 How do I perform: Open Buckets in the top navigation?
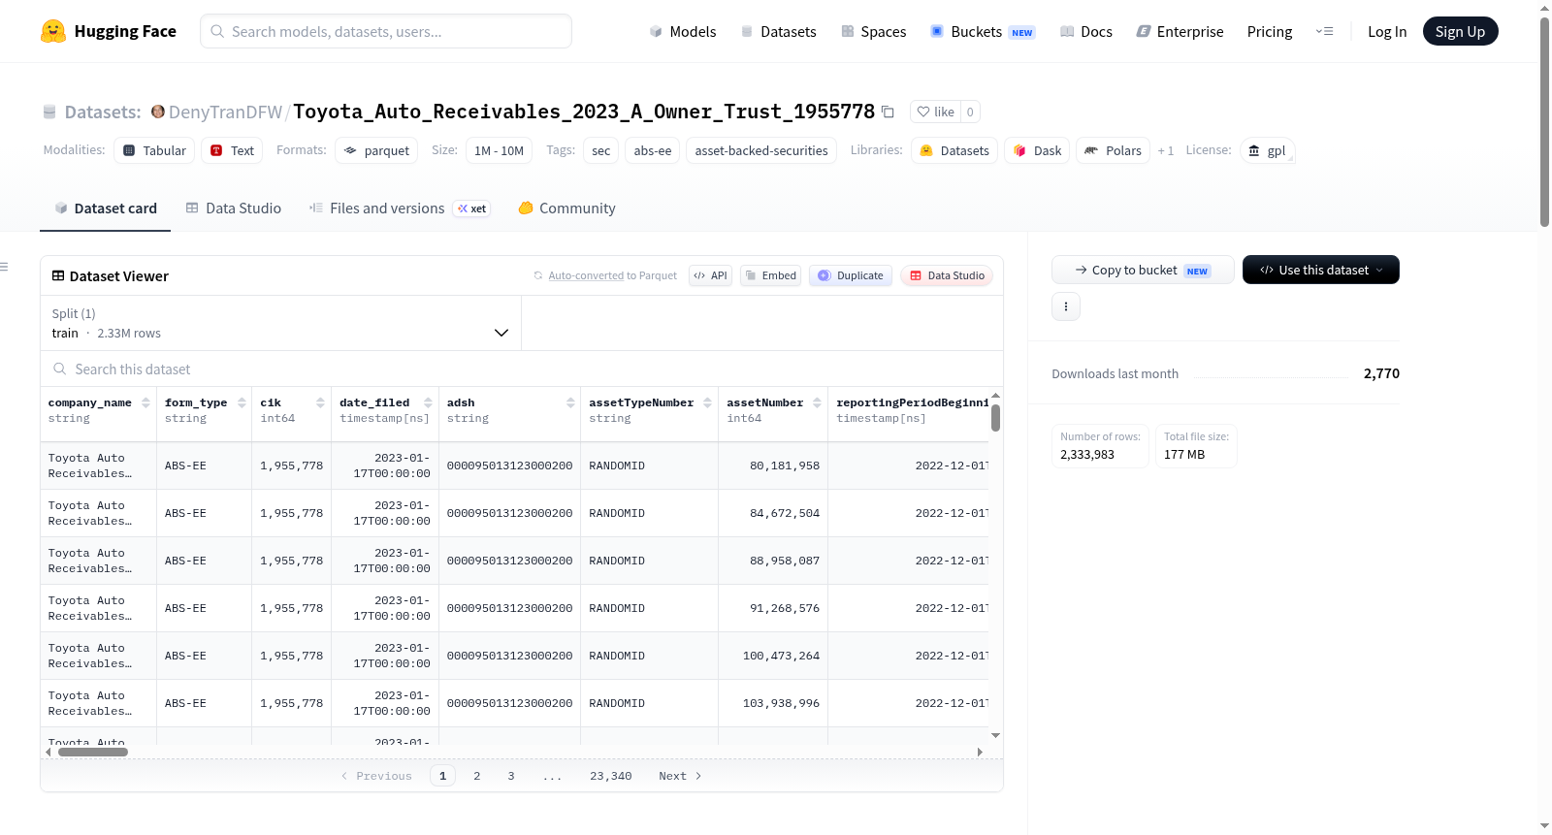coord(983,31)
